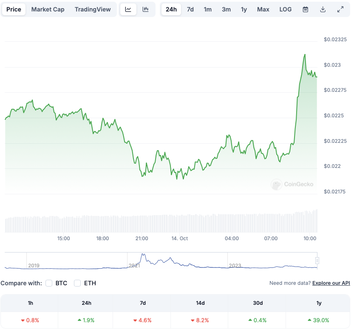Set chart range to 24h

point(171,9)
